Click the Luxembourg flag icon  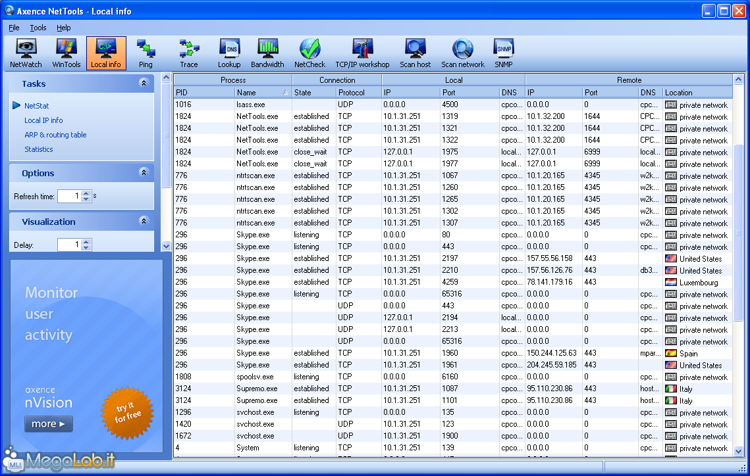pos(670,282)
